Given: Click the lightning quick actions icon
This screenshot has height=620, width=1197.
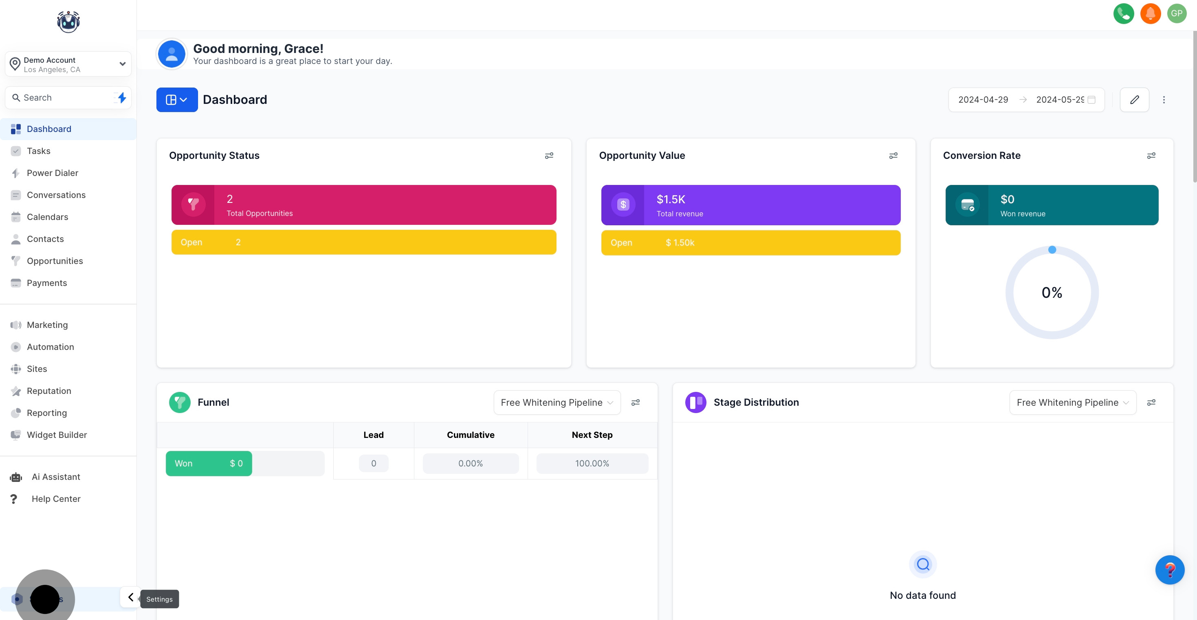Looking at the screenshot, I should pyautogui.click(x=122, y=98).
